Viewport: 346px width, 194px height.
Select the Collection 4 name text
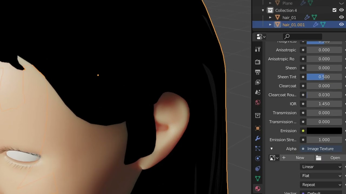point(286,11)
